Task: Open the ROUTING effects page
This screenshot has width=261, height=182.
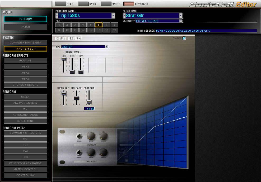Action: pos(25,61)
